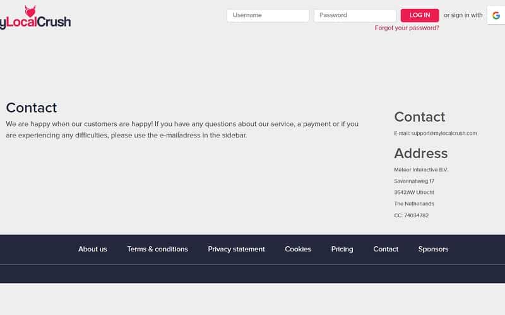Screen dimensions: 505x315
Task: Click the main Contact heading
Action: click(x=31, y=108)
